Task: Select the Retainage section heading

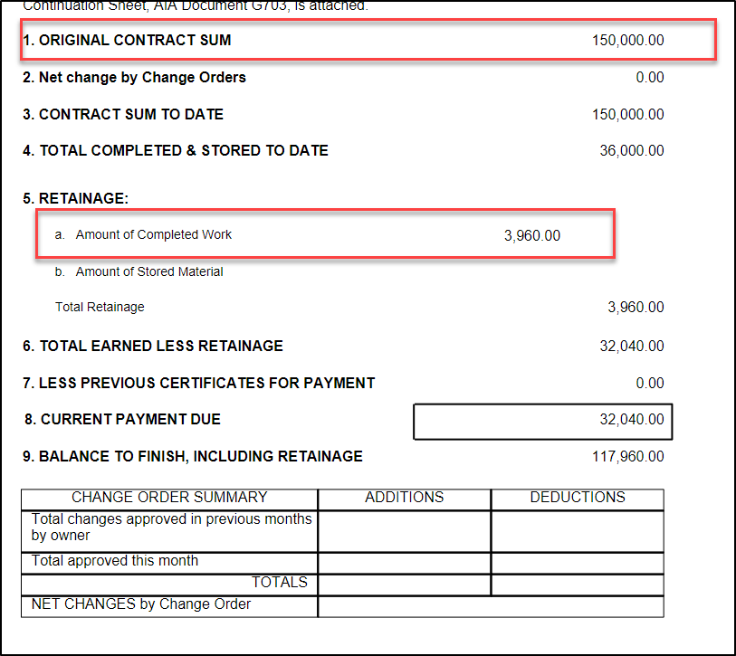Action: (76, 198)
